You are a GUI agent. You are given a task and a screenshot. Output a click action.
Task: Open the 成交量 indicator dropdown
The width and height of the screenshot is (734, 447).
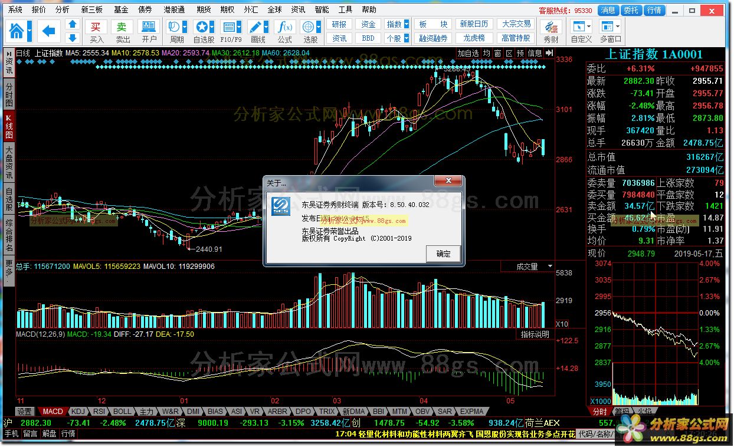pos(550,267)
